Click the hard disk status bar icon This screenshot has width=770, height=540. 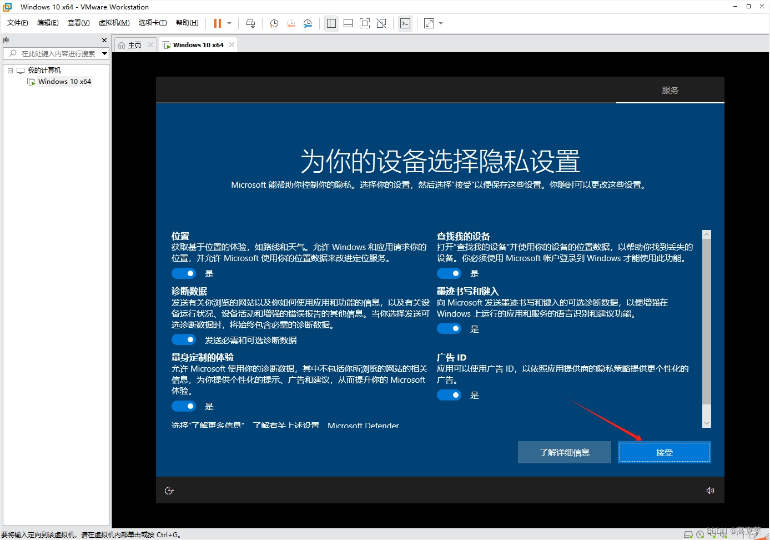click(x=688, y=534)
